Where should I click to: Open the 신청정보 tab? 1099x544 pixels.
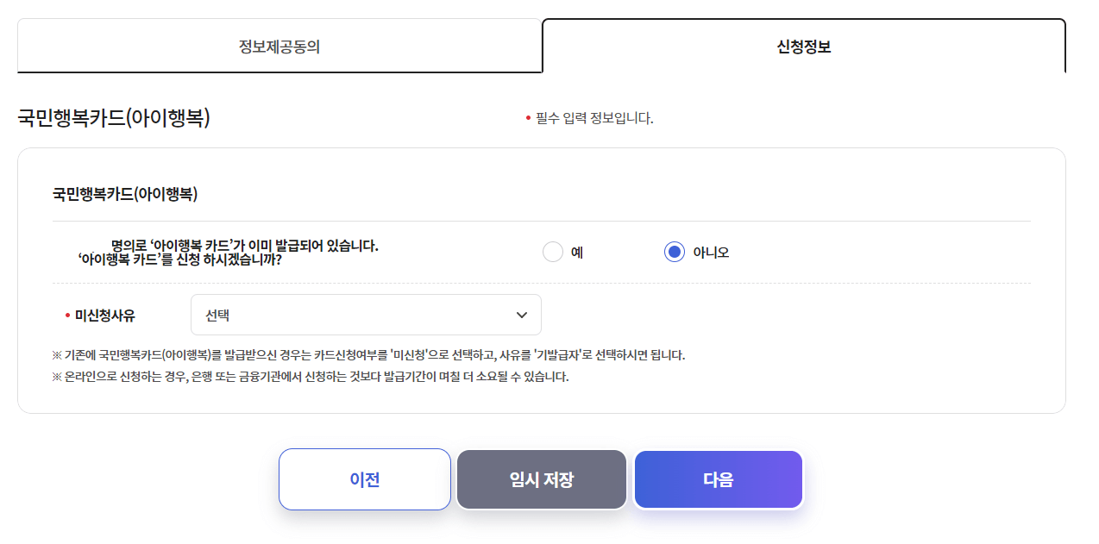(x=803, y=47)
